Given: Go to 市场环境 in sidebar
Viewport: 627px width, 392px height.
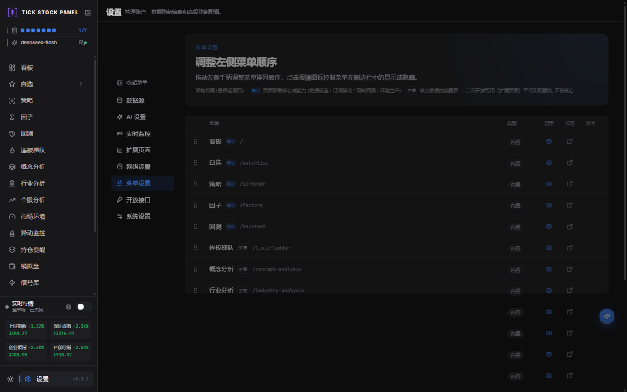Looking at the screenshot, I should tap(47, 216).
